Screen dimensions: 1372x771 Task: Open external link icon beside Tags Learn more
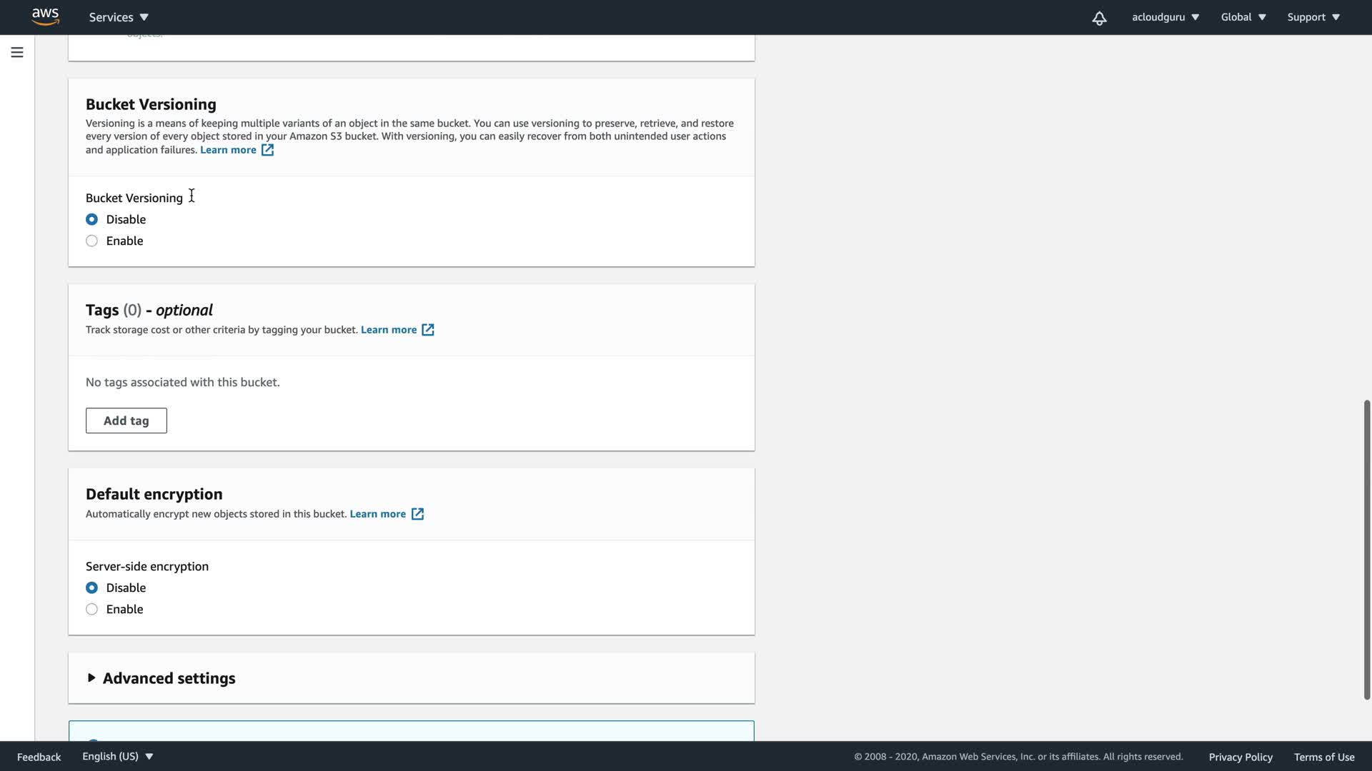coord(428,330)
